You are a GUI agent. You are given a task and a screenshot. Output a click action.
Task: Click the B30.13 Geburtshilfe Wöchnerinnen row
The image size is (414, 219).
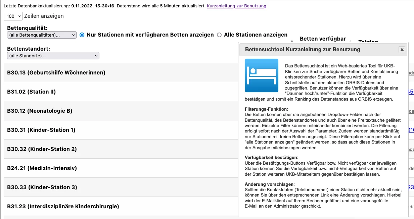coord(56,72)
